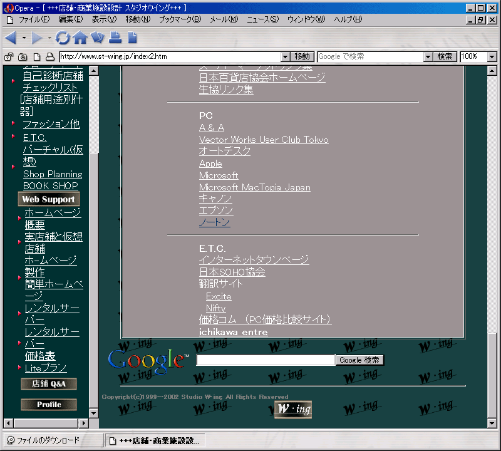Click the sidebar horizontal scroll-right arrow
This screenshot has width=501, height=451.
click(84, 423)
